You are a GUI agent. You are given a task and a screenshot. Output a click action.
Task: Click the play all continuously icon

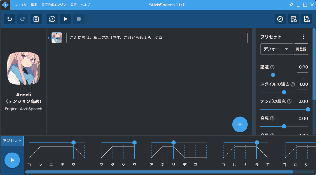[52, 19]
